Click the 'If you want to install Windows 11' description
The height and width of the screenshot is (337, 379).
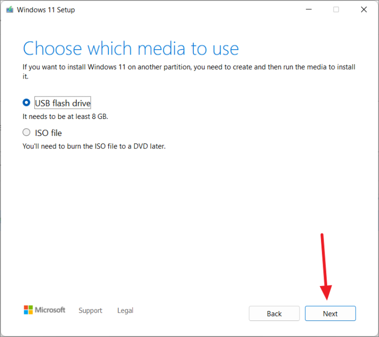(x=189, y=71)
